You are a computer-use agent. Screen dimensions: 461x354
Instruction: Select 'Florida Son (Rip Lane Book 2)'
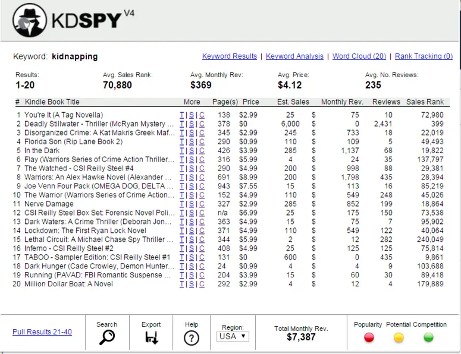coord(73,142)
